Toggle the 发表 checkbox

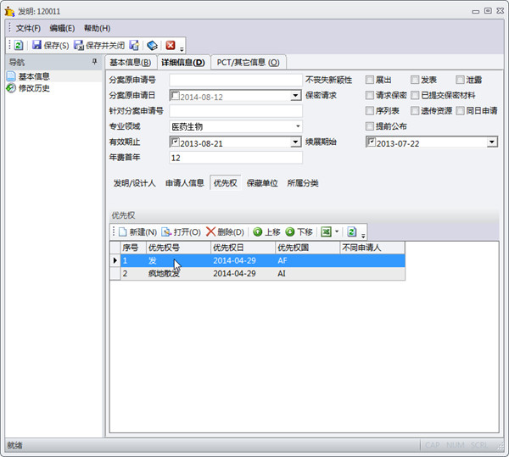click(x=415, y=80)
